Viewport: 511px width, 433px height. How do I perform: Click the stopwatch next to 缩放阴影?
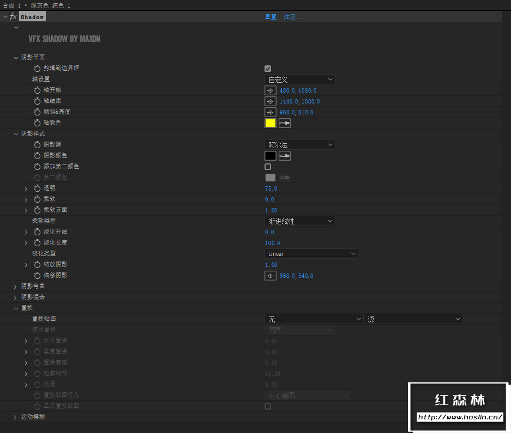pyautogui.click(x=37, y=265)
